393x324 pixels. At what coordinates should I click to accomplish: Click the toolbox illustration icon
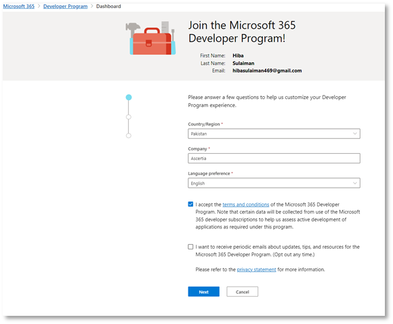150,38
